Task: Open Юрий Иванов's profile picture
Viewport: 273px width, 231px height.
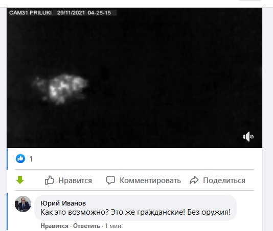Action: tap(23, 204)
